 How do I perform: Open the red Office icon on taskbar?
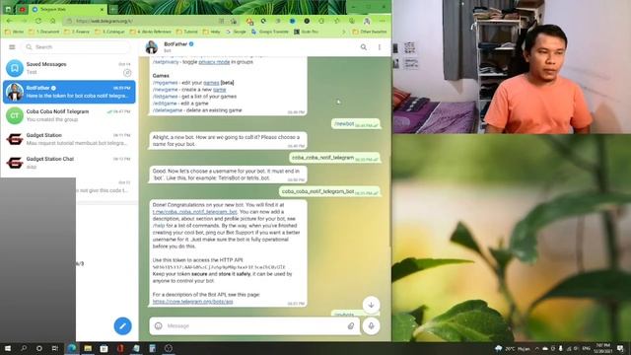[120, 348]
